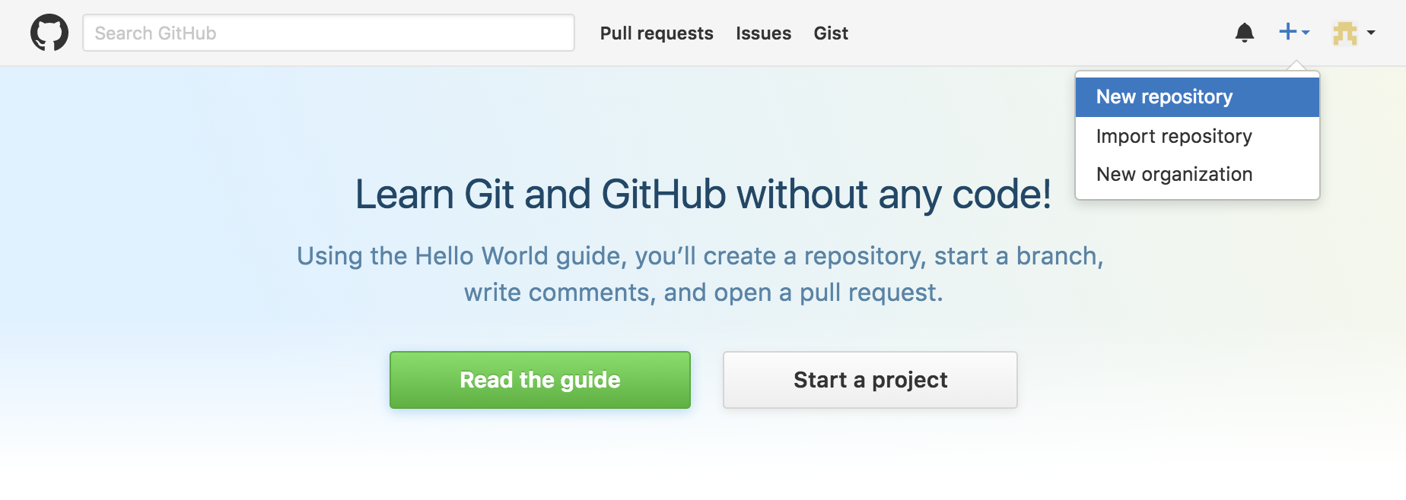The image size is (1406, 500).
Task: Go to Issues page
Action: click(x=763, y=33)
